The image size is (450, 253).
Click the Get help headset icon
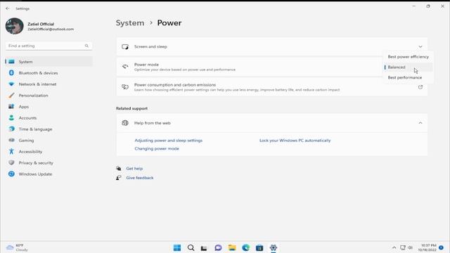coord(119,169)
